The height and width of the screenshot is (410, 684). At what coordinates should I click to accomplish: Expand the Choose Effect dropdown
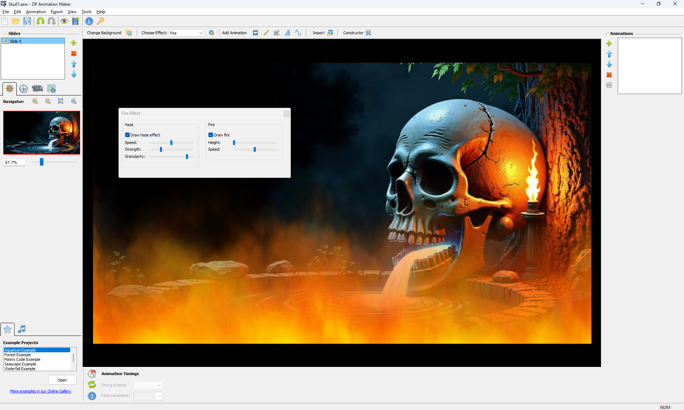pos(201,33)
